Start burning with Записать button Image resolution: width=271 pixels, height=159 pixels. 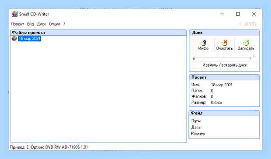pos(246,45)
